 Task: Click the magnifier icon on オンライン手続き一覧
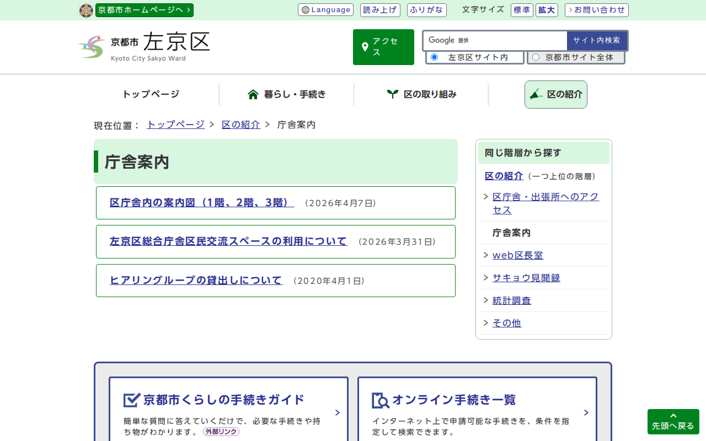click(381, 400)
